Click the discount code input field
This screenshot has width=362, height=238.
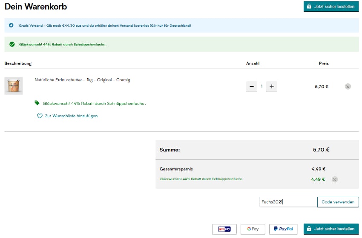[x=288, y=202]
